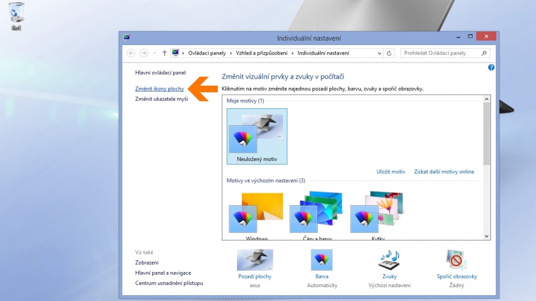Click Změnit ikony plochy link
536x301 pixels.
tap(160, 88)
